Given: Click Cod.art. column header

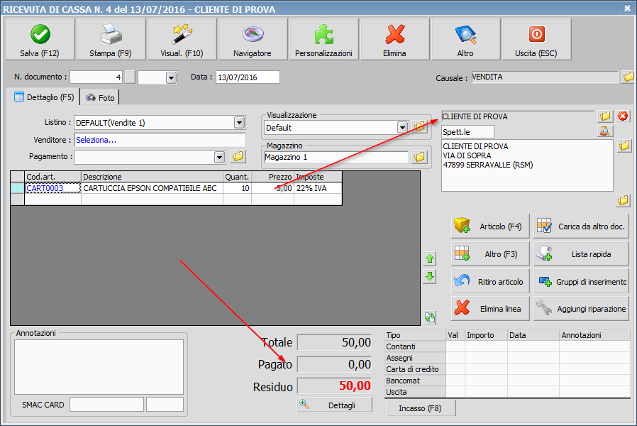Looking at the screenshot, I should (52, 177).
